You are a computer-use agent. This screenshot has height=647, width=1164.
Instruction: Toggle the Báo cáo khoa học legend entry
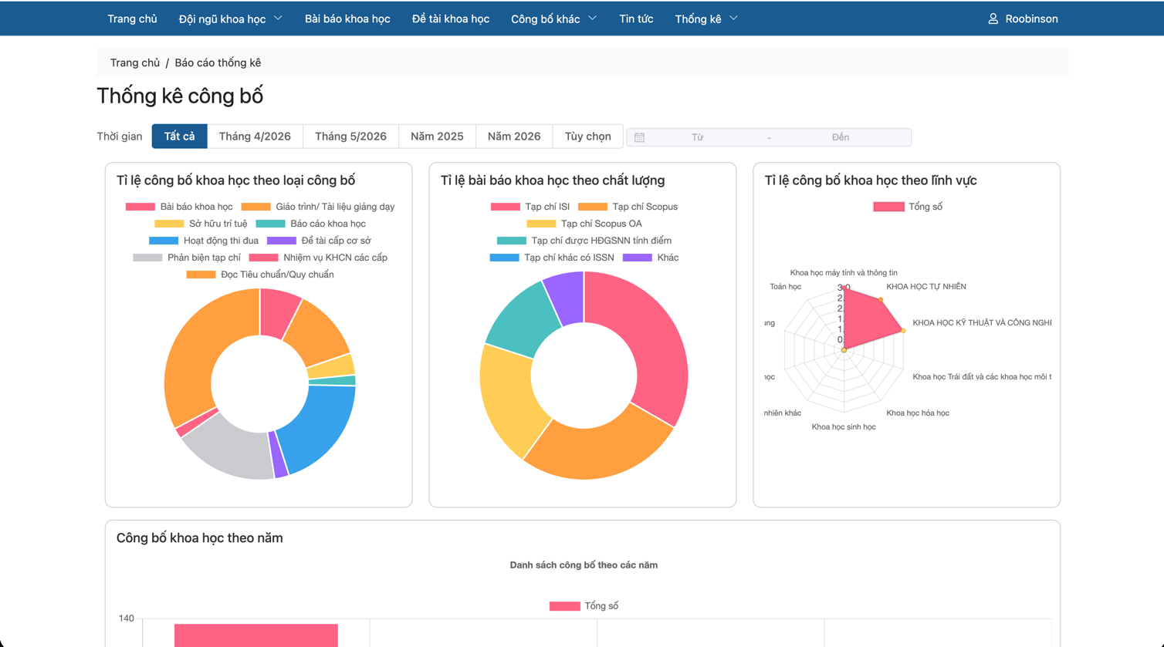[x=310, y=224]
